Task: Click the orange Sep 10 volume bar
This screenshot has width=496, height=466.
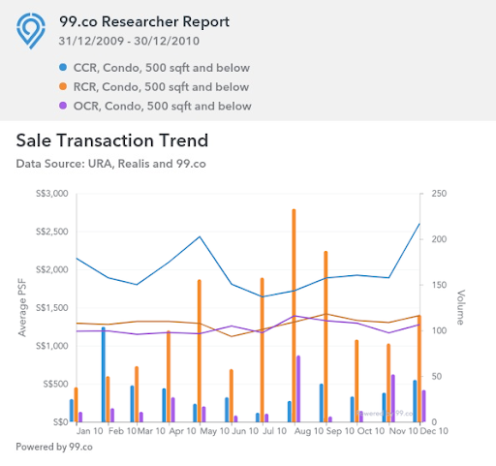Action: tap(325, 336)
